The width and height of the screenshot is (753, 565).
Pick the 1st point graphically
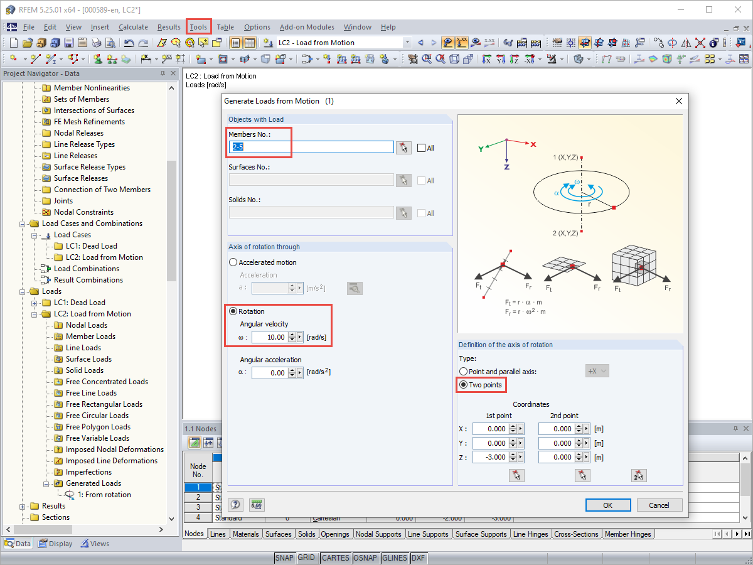pyautogui.click(x=516, y=475)
